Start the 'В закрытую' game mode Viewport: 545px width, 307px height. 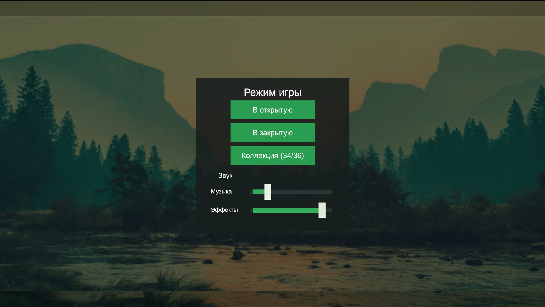pyautogui.click(x=272, y=132)
